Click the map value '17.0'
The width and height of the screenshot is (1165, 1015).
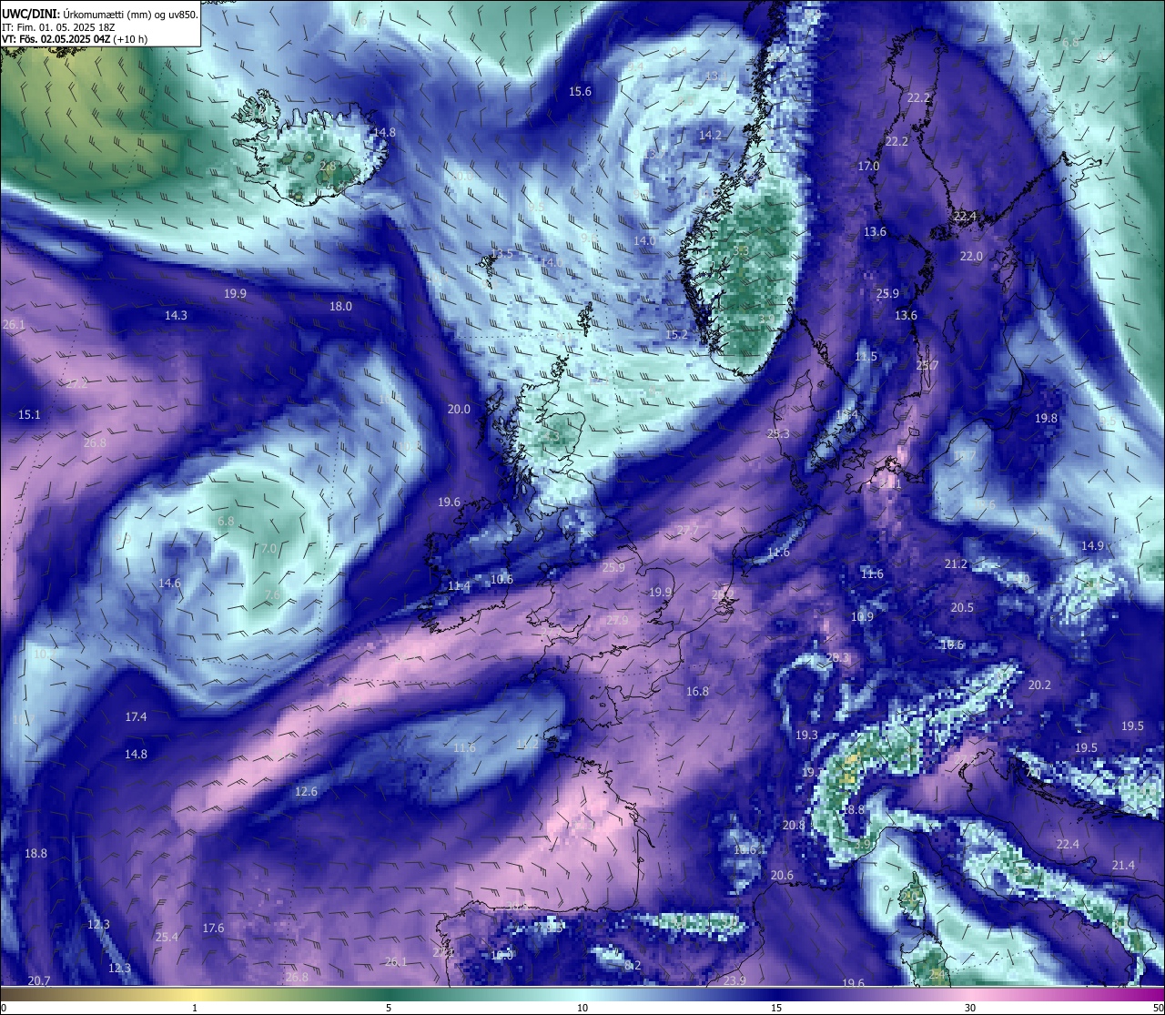869,166
